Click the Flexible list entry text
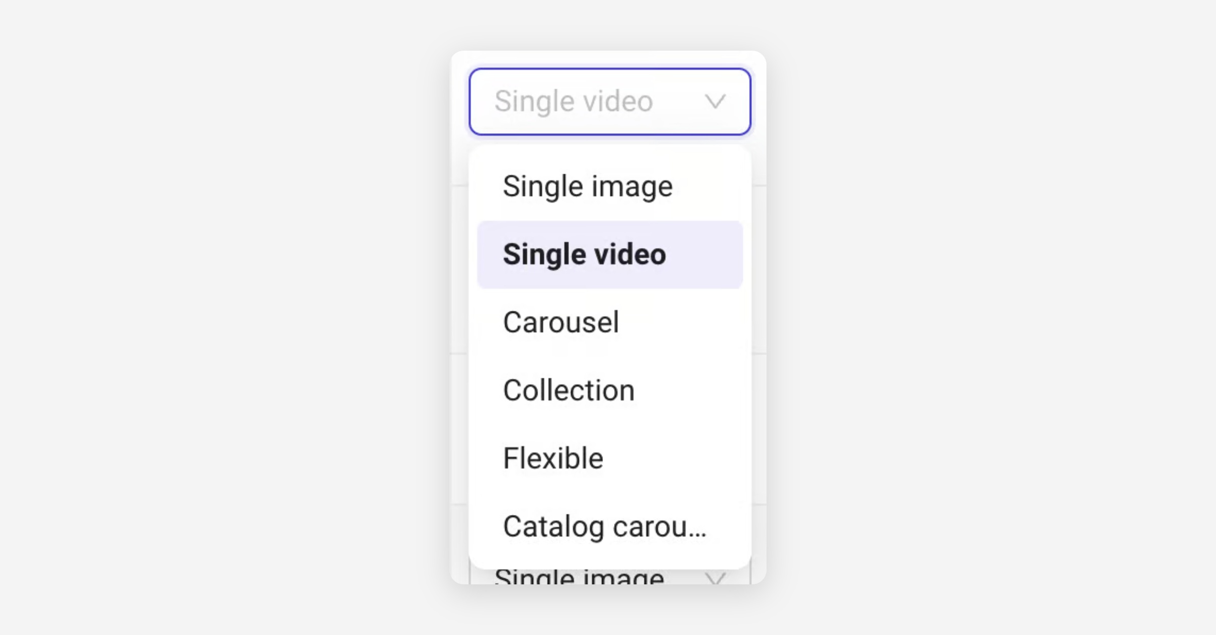 (x=553, y=458)
